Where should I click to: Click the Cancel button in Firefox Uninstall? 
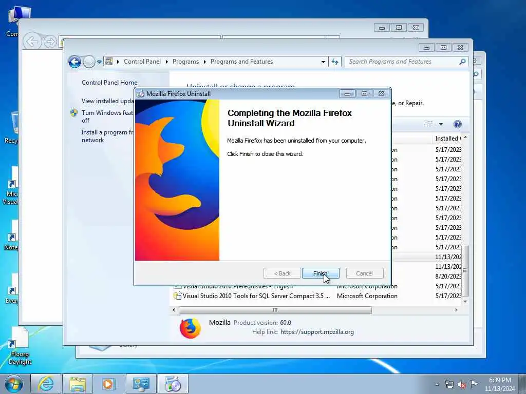coord(364,273)
